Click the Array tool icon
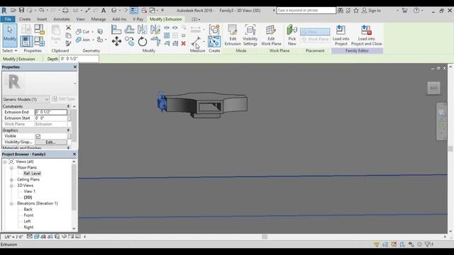 coord(167,35)
